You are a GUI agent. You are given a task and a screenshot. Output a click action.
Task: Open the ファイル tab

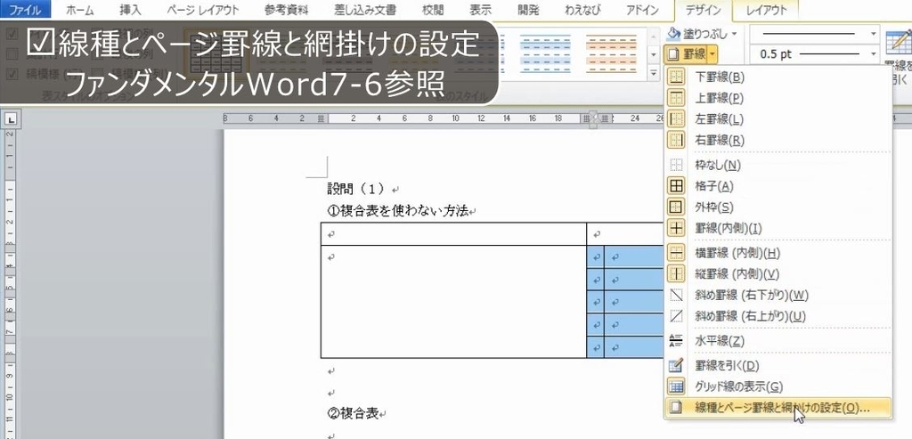click(26, 9)
